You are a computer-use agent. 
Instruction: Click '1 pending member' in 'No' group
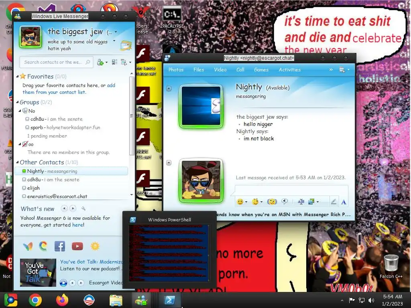coord(47,136)
